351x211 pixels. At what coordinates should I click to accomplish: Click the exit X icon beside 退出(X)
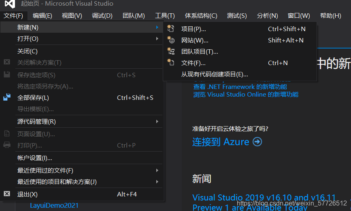(7, 194)
